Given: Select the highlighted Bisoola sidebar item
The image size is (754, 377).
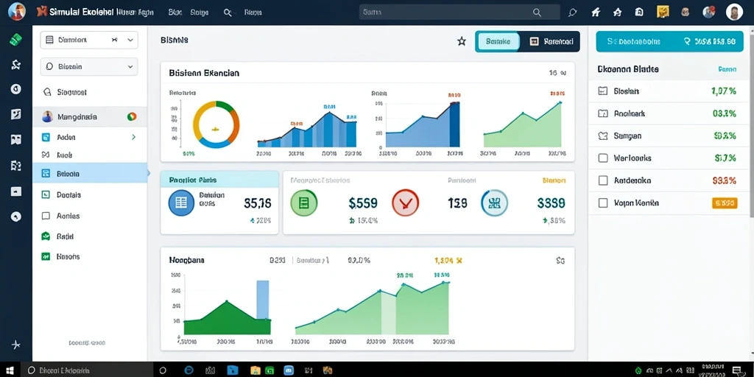Looking at the screenshot, I should click(x=90, y=173).
